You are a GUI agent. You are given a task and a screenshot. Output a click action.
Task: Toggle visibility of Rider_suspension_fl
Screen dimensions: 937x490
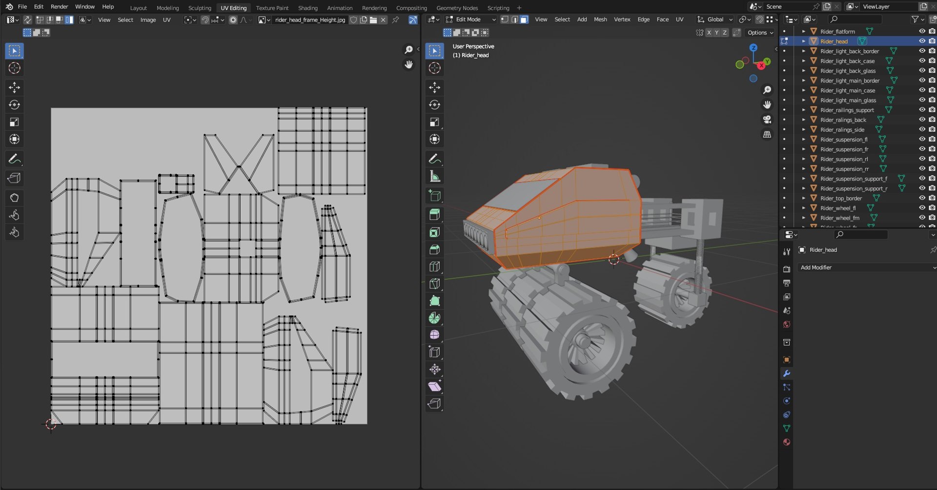point(922,139)
